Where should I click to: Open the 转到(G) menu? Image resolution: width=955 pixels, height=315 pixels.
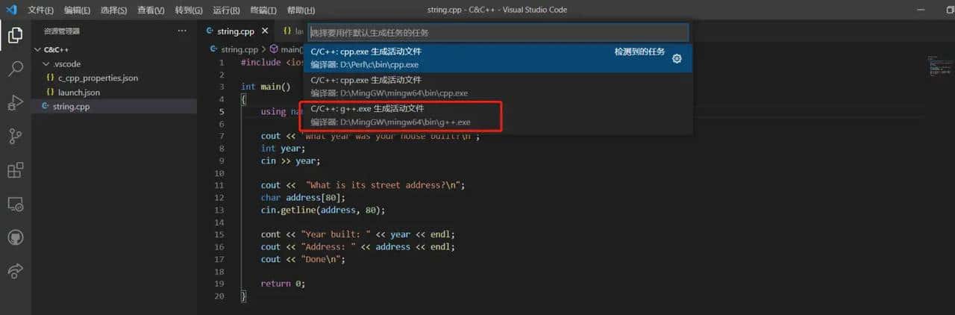pyautogui.click(x=189, y=10)
